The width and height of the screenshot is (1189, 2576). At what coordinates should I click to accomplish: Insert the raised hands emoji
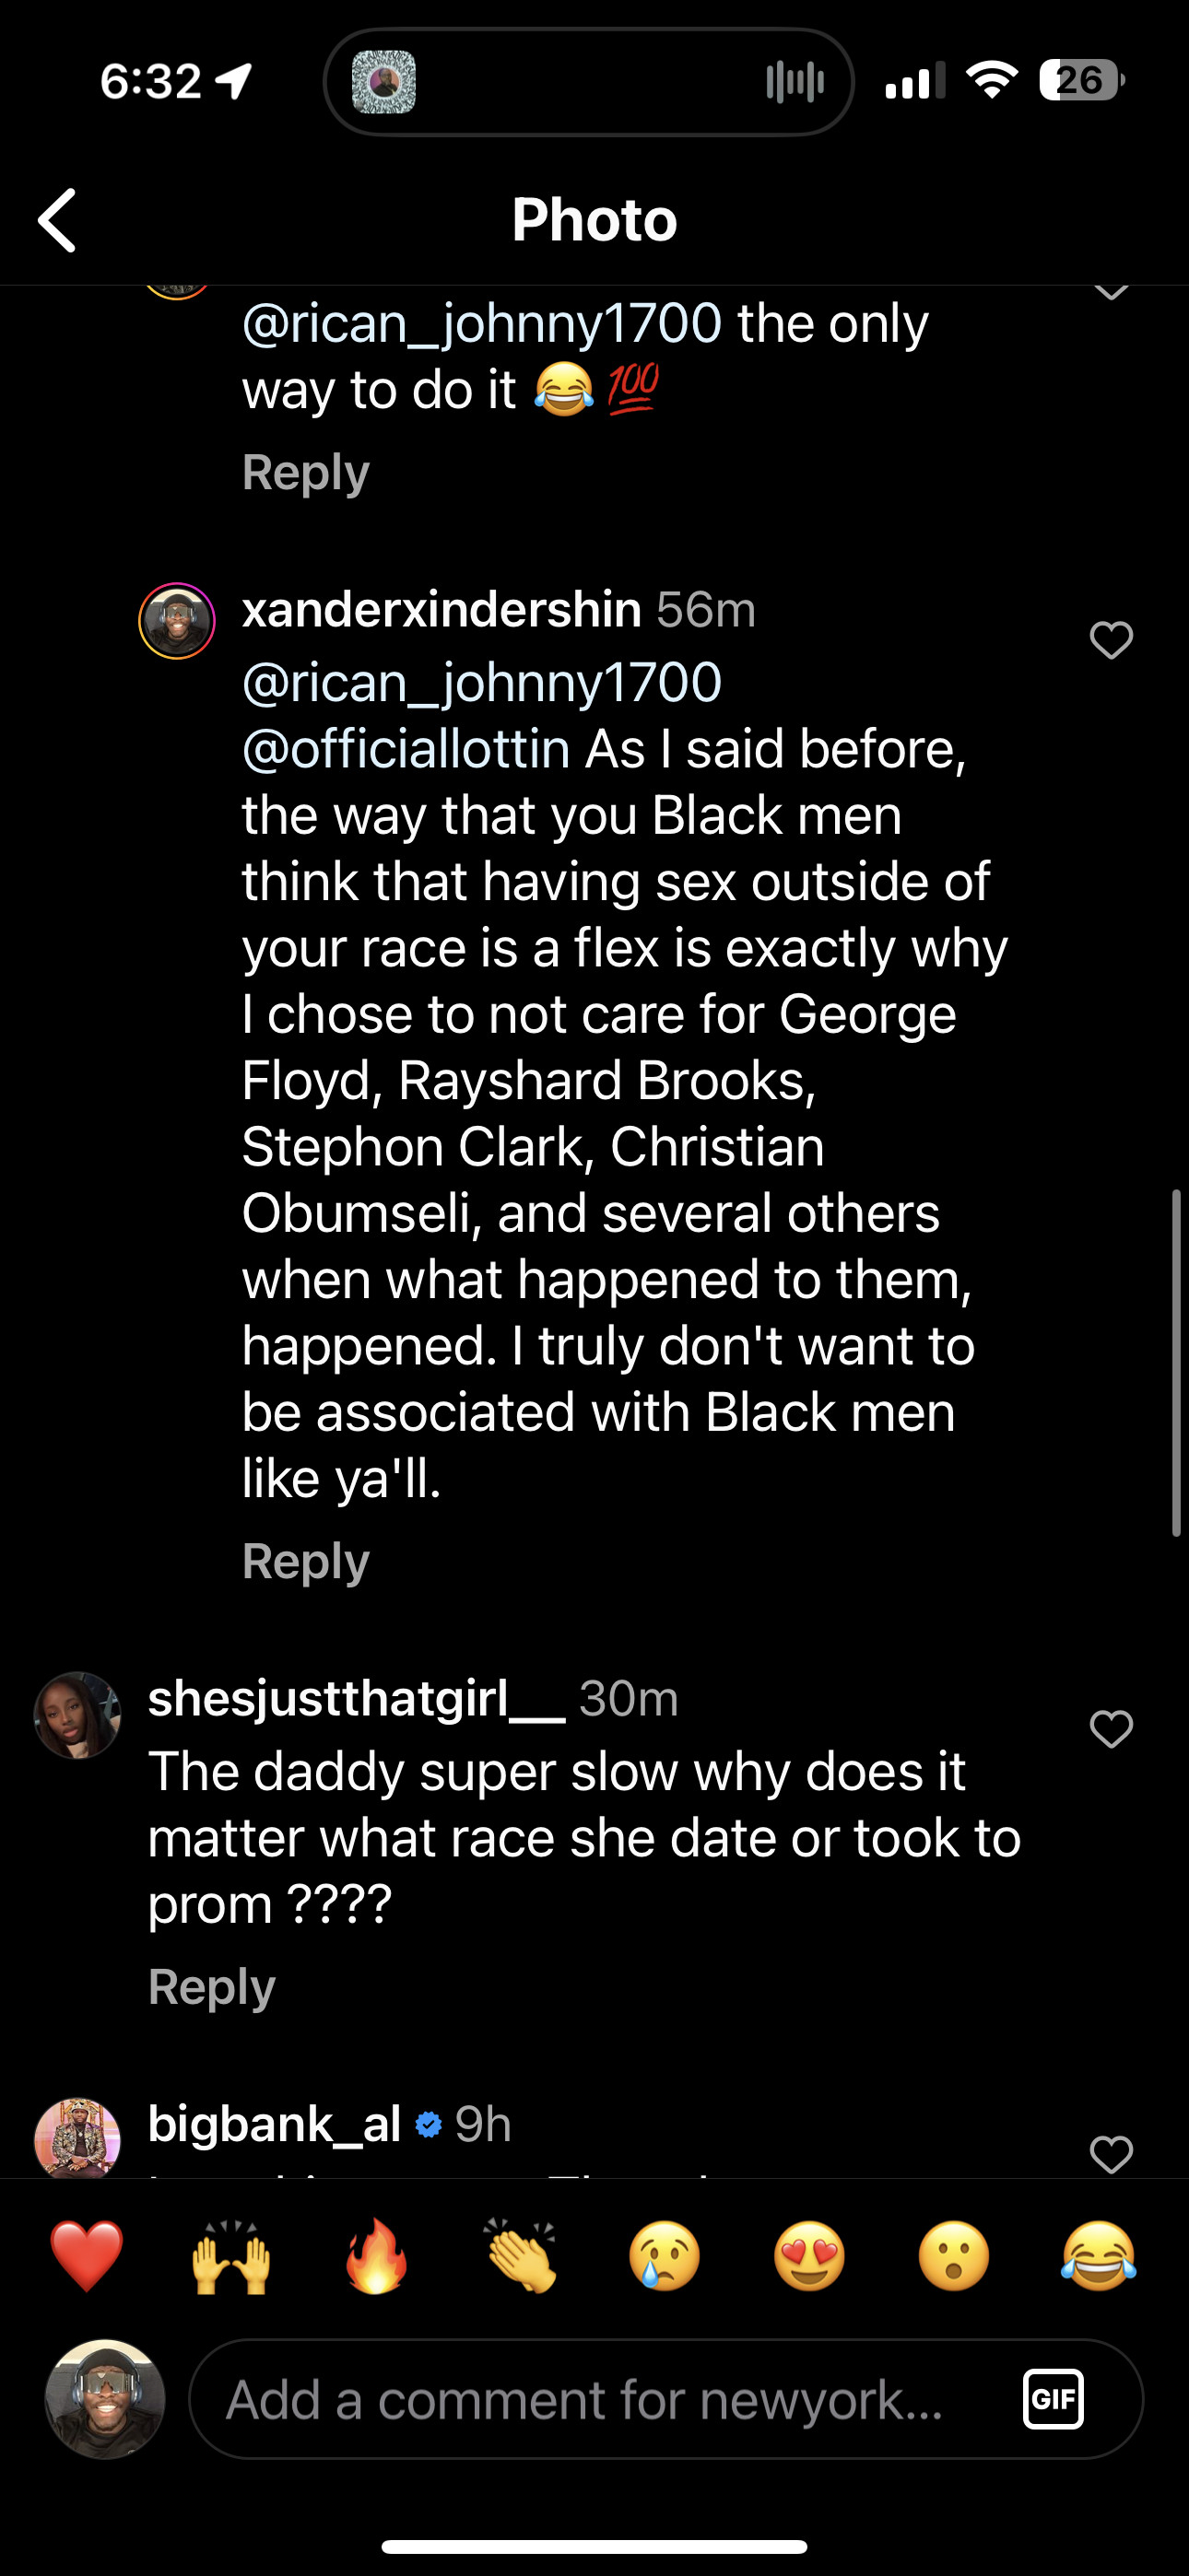[231, 2256]
